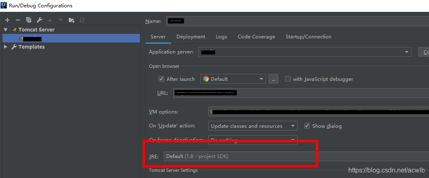The height and width of the screenshot is (178, 429).
Task: Switch to the Deployment tab
Action: [x=191, y=37]
